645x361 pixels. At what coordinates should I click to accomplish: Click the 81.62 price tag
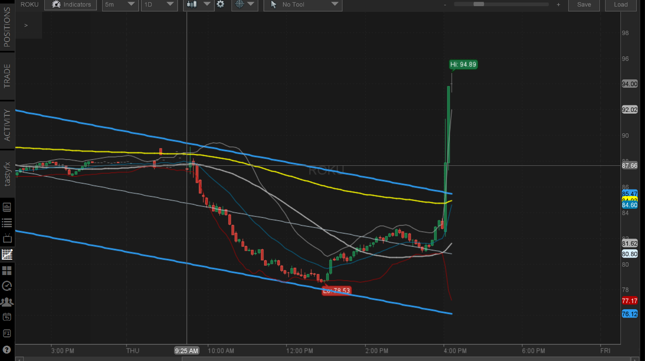point(630,243)
